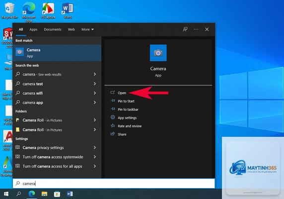The image size is (284, 199).
Task: Expand first Camera Roll folder chevron
Action: point(95,120)
